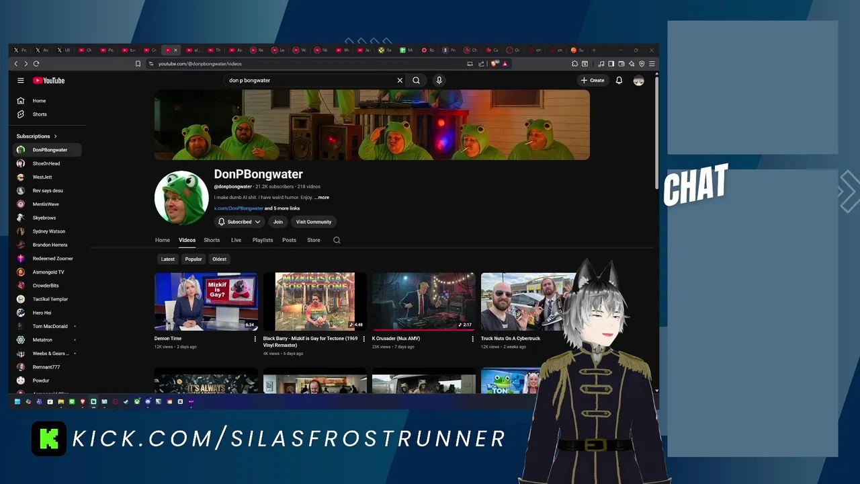Click Visit Community button

tap(314, 222)
